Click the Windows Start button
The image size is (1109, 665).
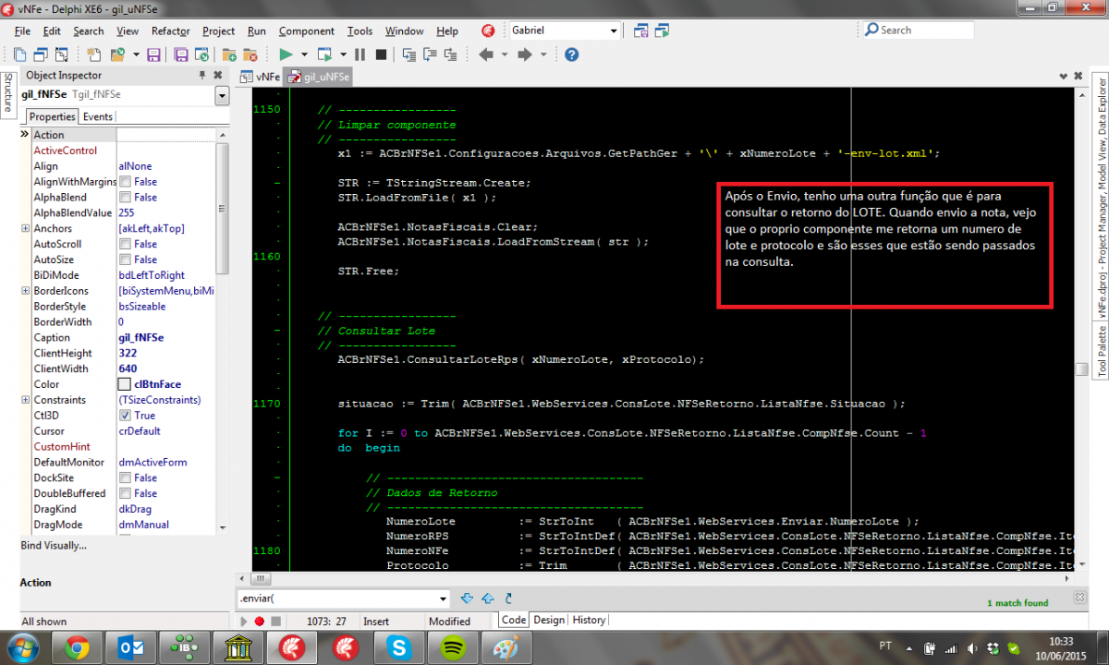[22, 647]
